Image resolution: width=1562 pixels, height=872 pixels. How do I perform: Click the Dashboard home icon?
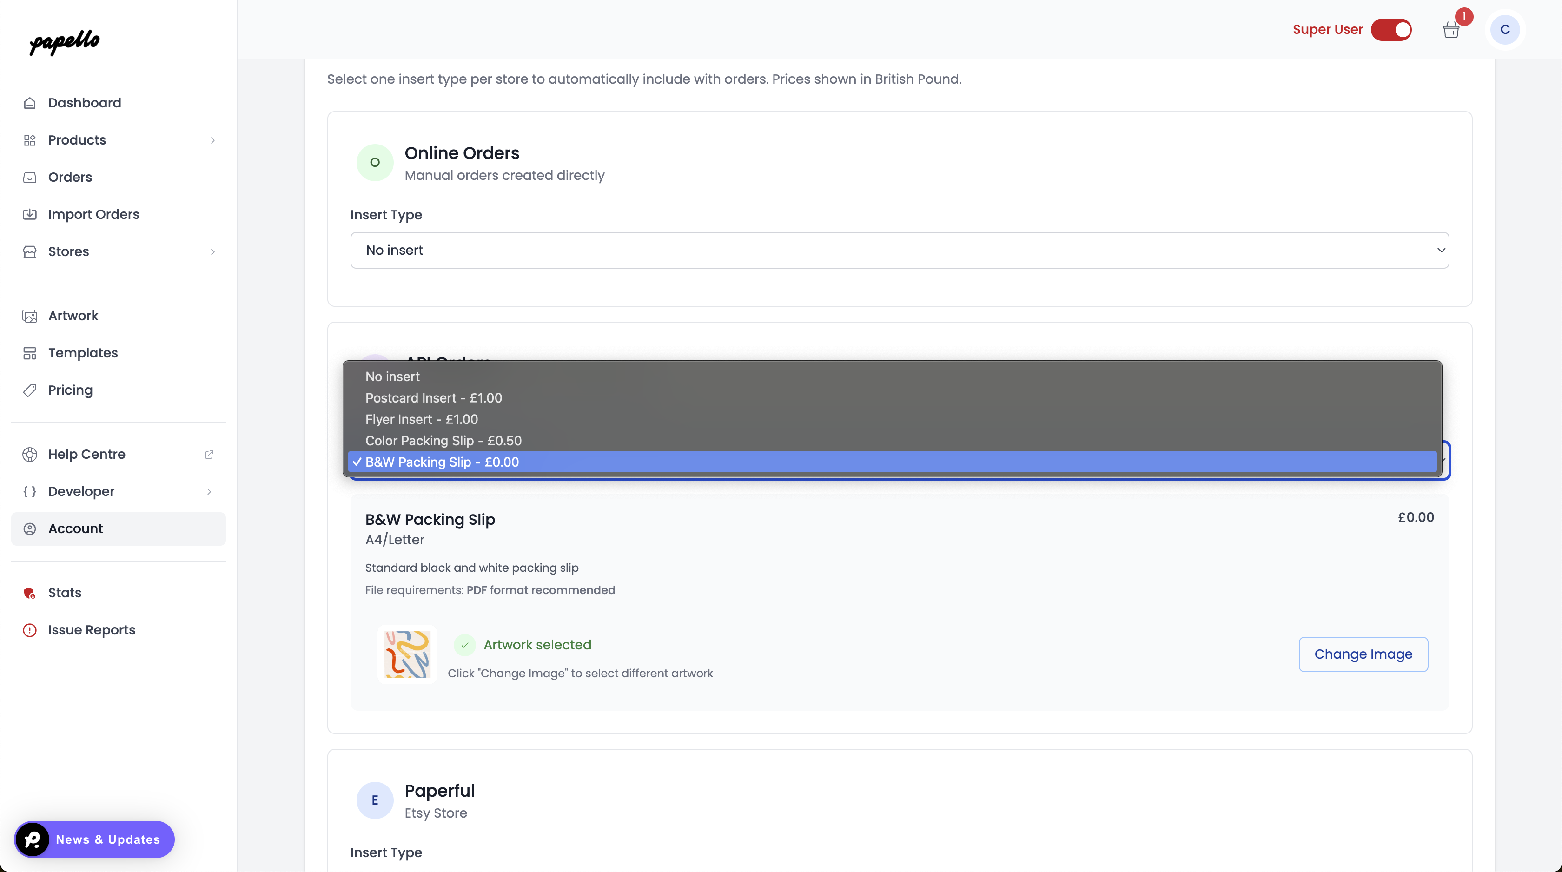click(x=30, y=103)
